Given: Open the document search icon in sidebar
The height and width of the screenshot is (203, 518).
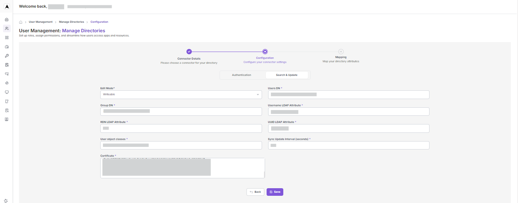Looking at the screenshot, I should pyautogui.click(x=6, y=110).
